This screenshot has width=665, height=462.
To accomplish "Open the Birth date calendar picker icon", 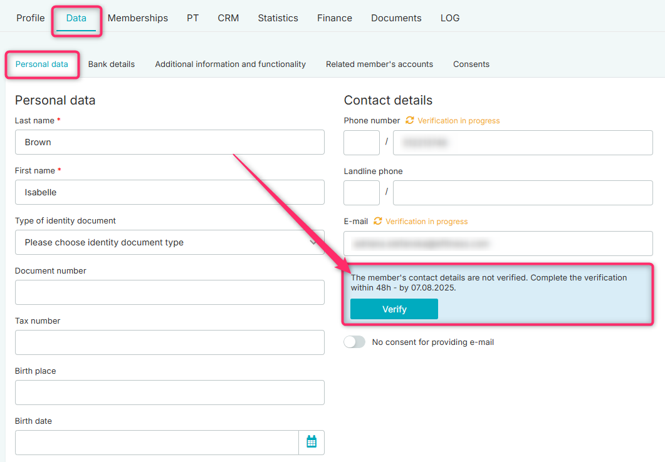I will pyautogui.click(x=312, y=442).
